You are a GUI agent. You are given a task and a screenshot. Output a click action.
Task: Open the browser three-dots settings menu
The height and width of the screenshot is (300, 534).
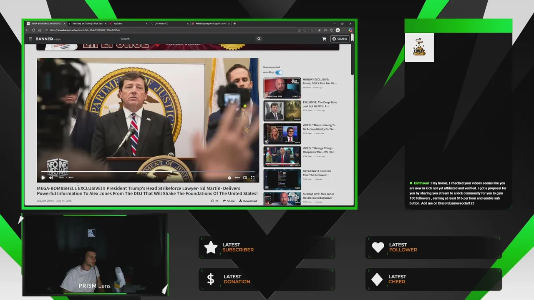(344, 30)
